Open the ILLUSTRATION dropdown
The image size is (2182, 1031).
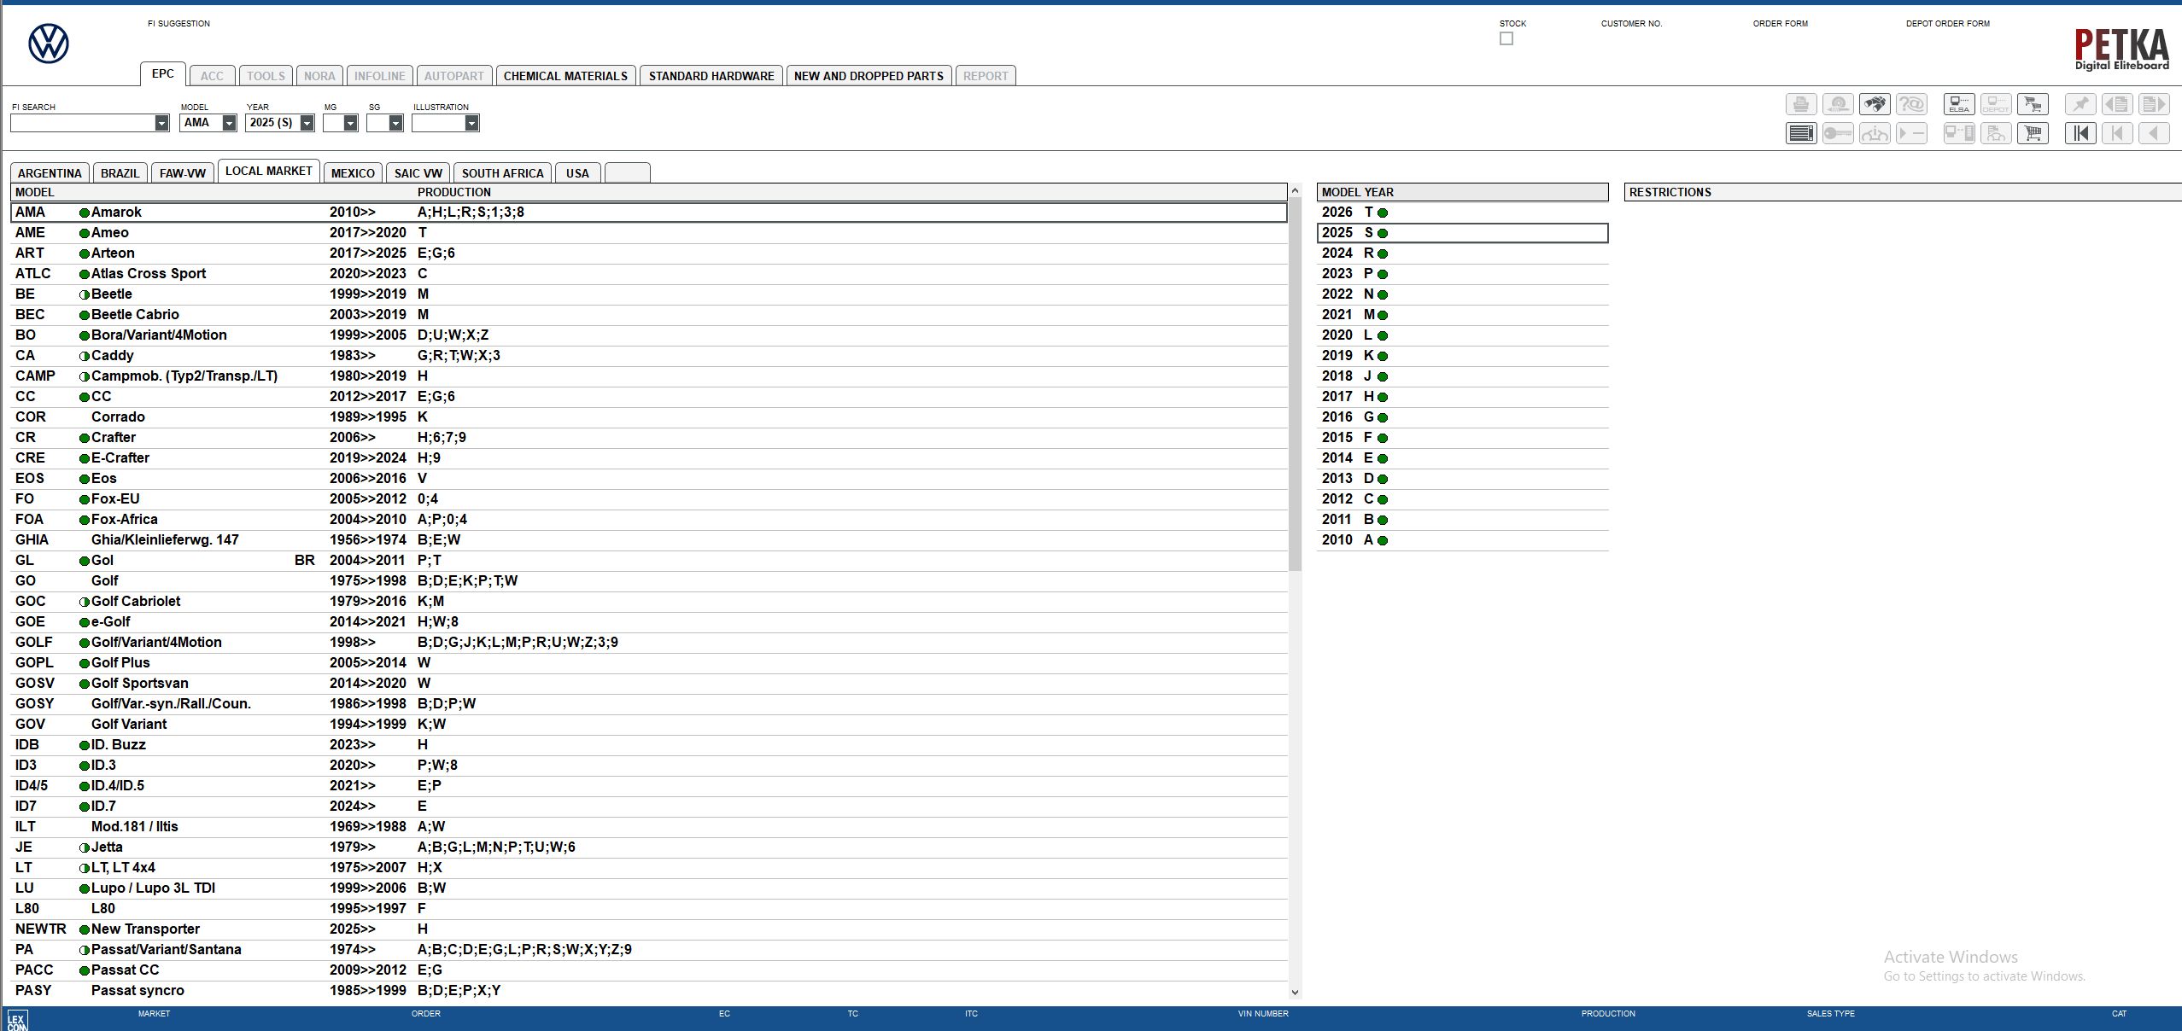pos(471,123)
